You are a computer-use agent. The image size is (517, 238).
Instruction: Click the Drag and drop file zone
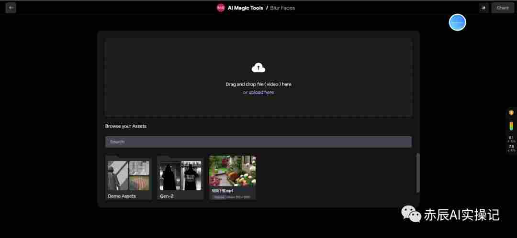[x=258, y=77]
